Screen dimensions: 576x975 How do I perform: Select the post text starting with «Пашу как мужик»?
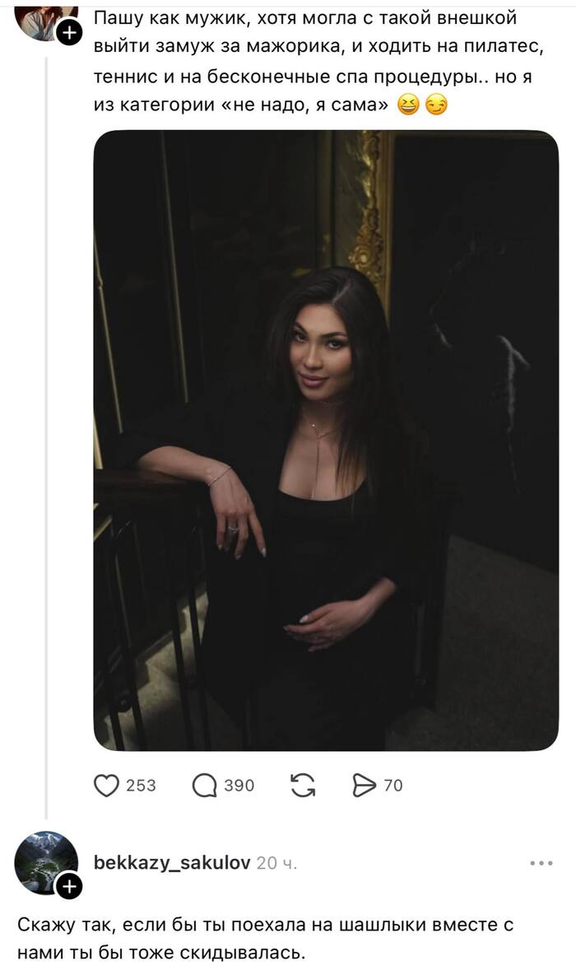point(318,63)
